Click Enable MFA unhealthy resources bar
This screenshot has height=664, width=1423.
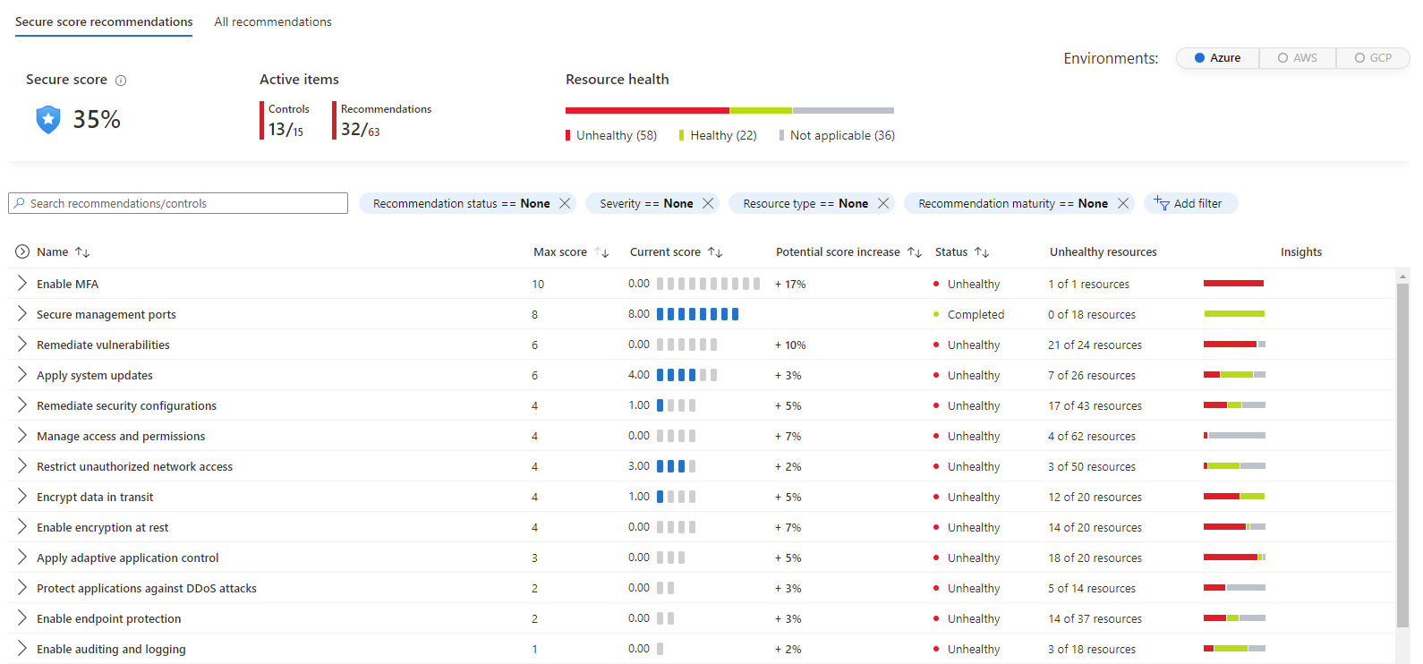(1234, 284)
